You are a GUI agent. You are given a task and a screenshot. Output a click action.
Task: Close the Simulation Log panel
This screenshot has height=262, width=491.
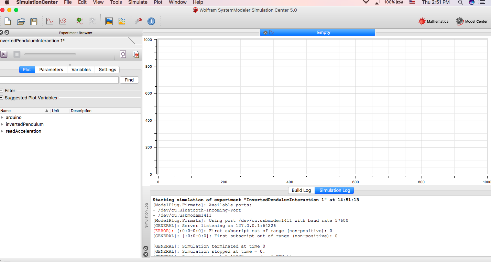coord(145,254)
